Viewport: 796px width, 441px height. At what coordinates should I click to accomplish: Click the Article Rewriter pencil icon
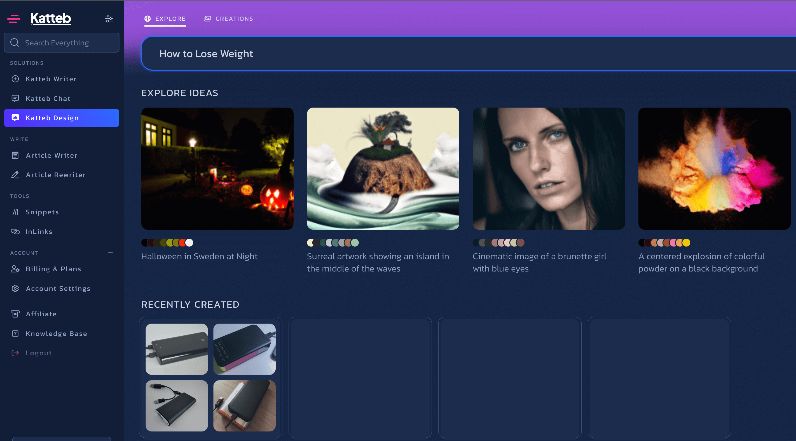coord(15,175)
